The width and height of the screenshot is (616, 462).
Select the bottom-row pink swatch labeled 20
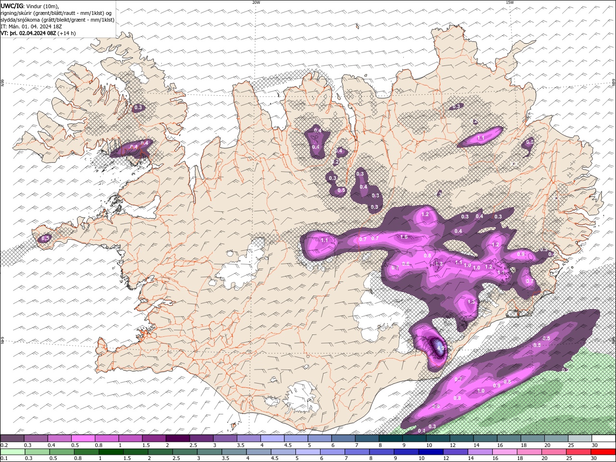(x=554, y=452)
